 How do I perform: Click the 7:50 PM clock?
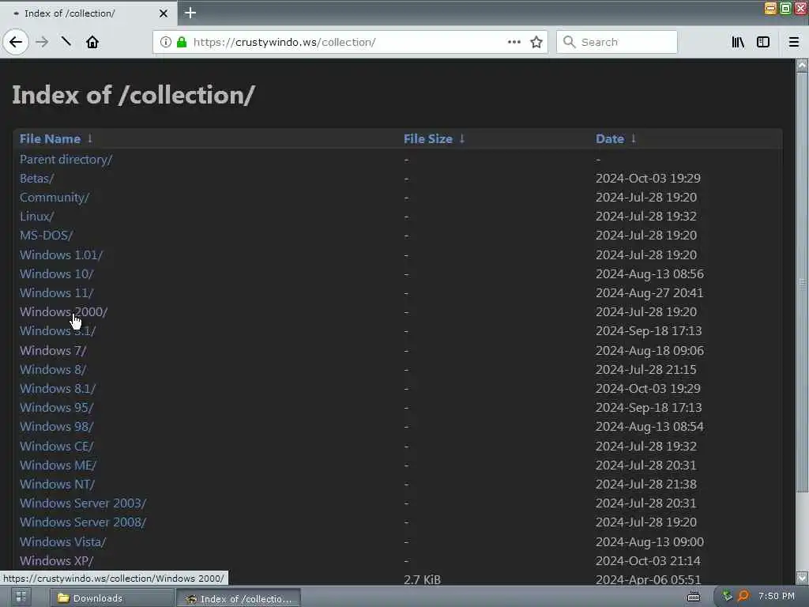click(x=777, y=596)
